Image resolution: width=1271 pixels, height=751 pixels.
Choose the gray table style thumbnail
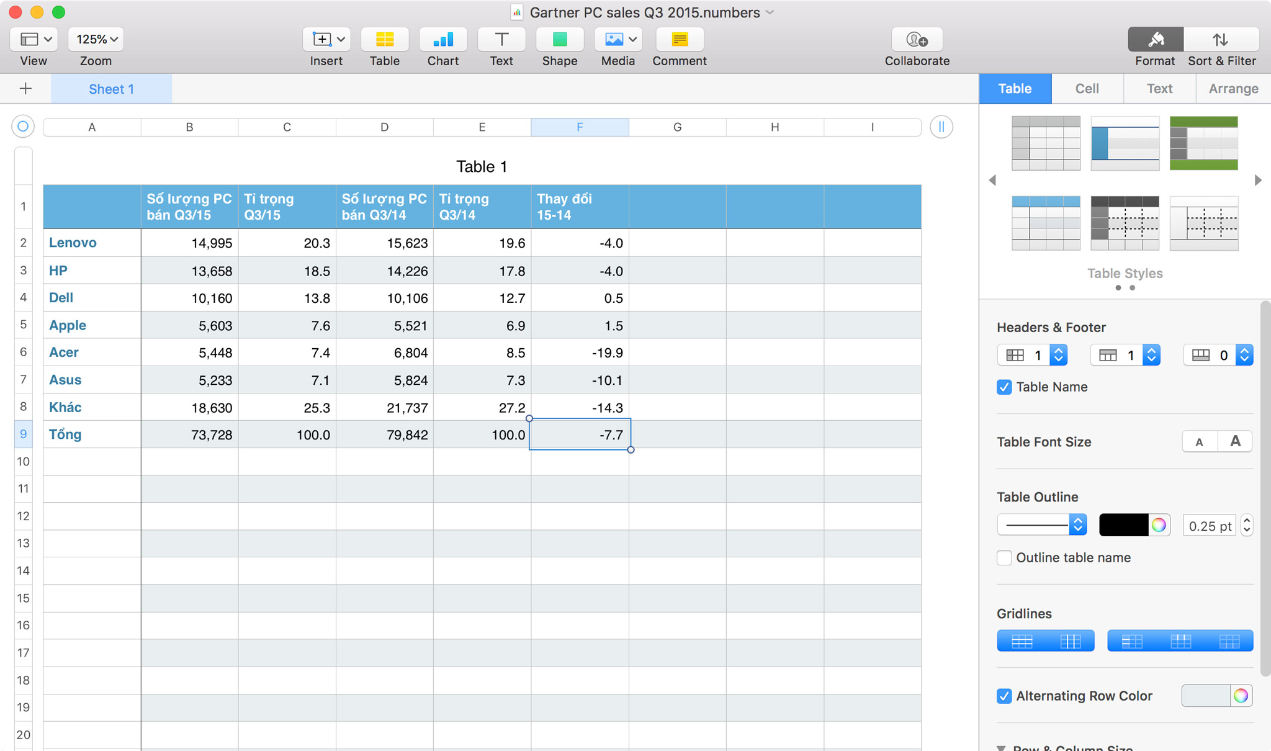coord(1046,143)
